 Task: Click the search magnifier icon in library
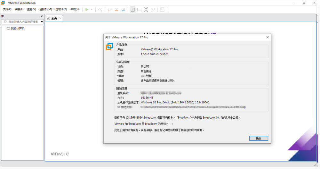[5, 22]
